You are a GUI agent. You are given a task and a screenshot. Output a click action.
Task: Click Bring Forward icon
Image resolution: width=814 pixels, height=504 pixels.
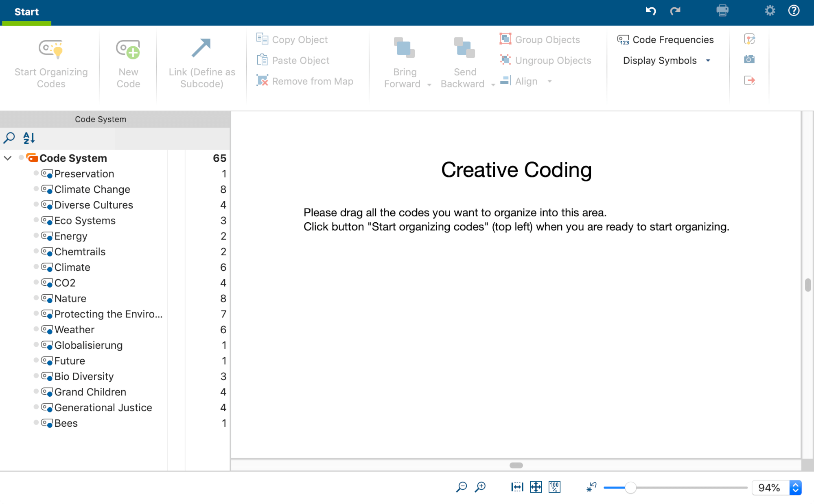pos(404,48)
